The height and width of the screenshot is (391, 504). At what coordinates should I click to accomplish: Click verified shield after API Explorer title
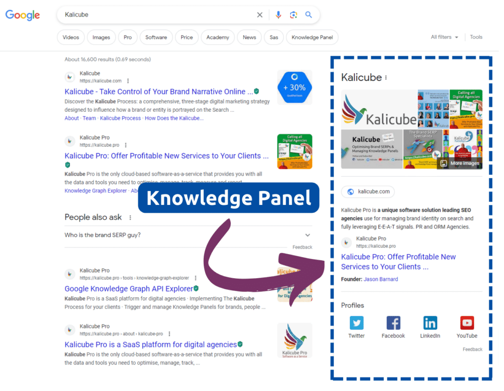196,289
